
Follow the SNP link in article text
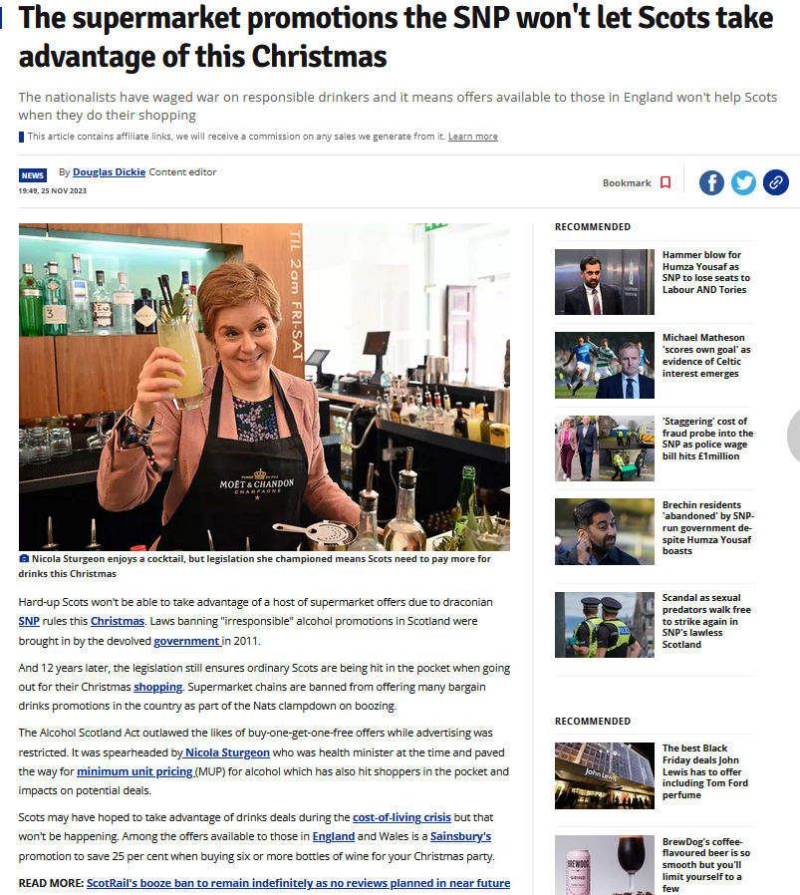click(29, 621)
